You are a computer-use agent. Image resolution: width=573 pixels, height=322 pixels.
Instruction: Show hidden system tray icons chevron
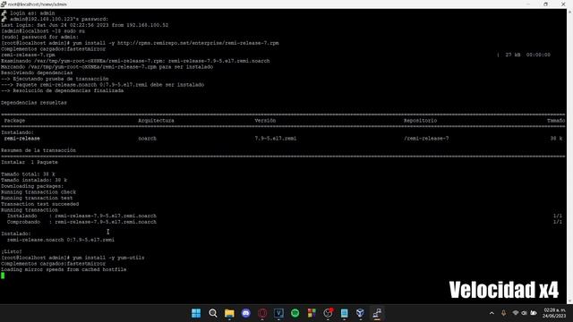(492, 313)
